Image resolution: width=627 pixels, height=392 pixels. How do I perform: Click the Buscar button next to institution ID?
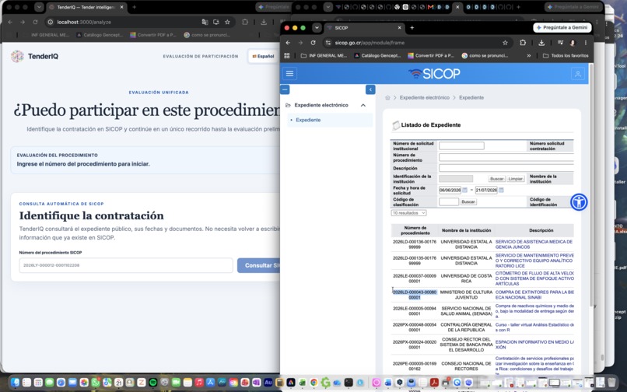(496, 179)
